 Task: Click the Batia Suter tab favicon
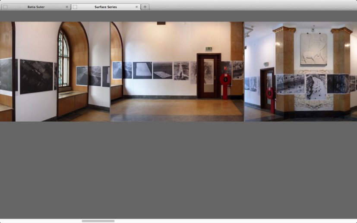click(x=5, y=7)
